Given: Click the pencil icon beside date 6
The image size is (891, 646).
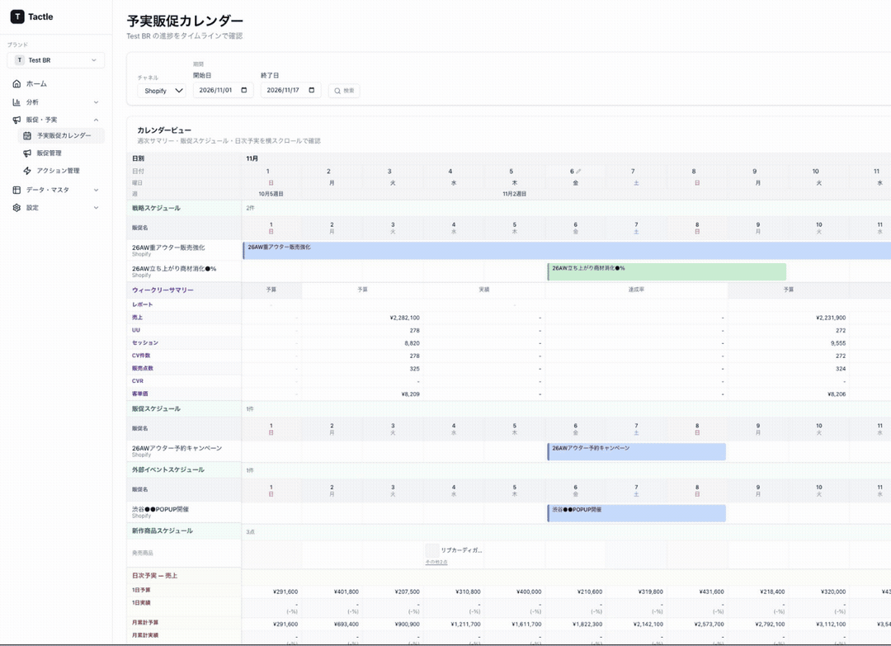Looking at the screenshot, I should 578,171.
